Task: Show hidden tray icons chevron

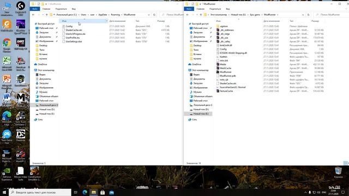Action: click(x=305, y=192)
